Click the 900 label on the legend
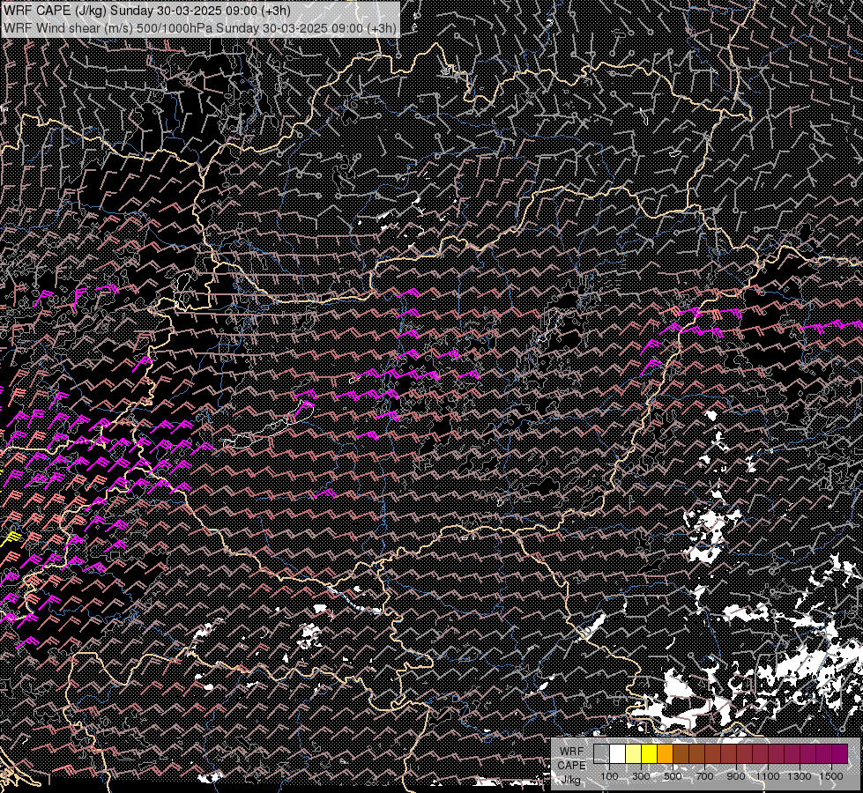Image resolution: width=863 pixels, height=793 pixels. (736, 776)
